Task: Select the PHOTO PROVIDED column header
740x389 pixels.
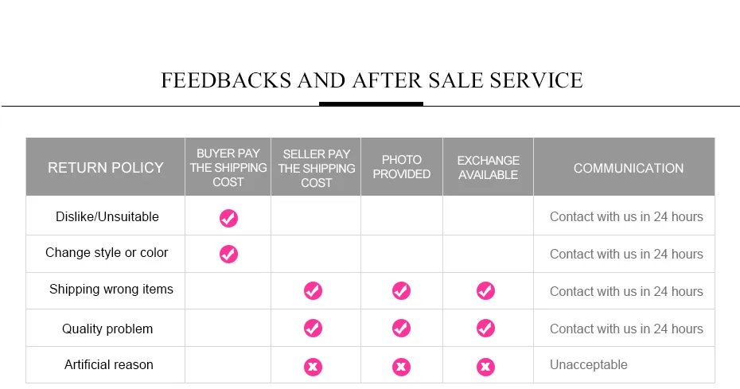Action: (402, 167)
